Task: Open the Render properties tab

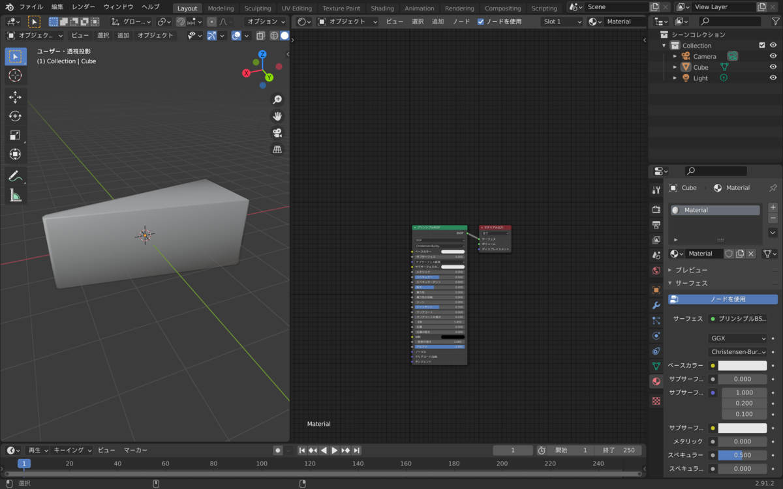Action: [656, 209]
